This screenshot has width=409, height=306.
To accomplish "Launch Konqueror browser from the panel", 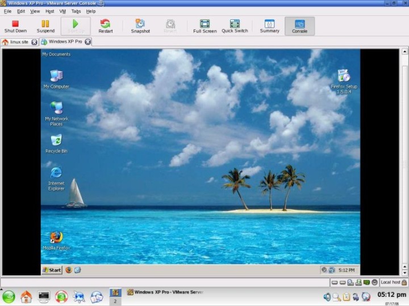I will coord(79,297).
